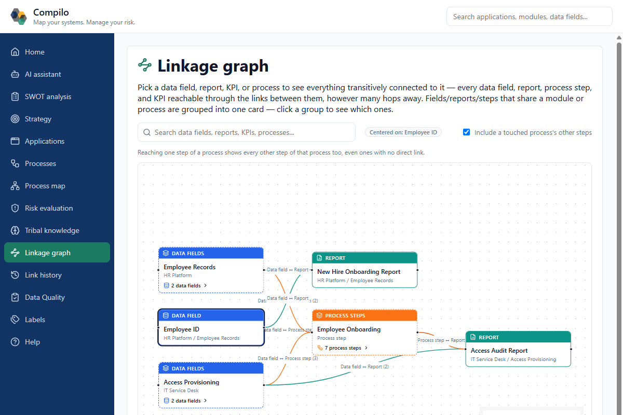Image resolution: width=623 pixels, height=415 pixels.
Task: Click document icon on Access Audit Report header
Action: 473,337
